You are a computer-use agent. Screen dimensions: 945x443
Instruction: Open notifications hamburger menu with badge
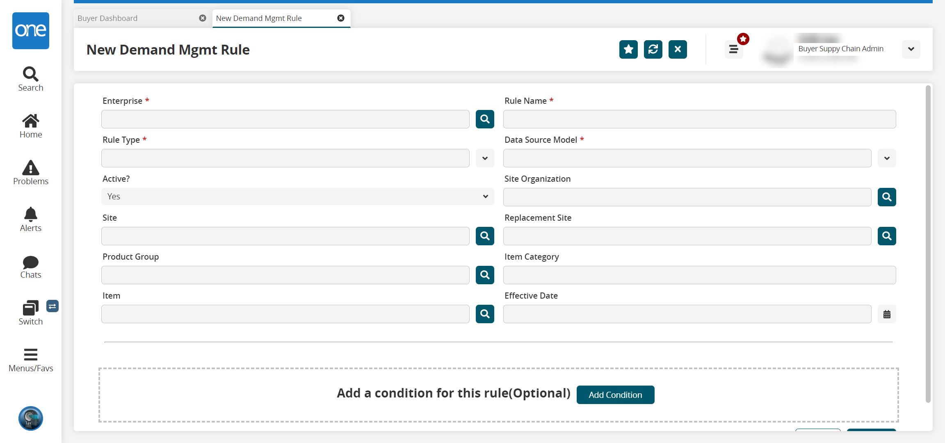(734, 50)
